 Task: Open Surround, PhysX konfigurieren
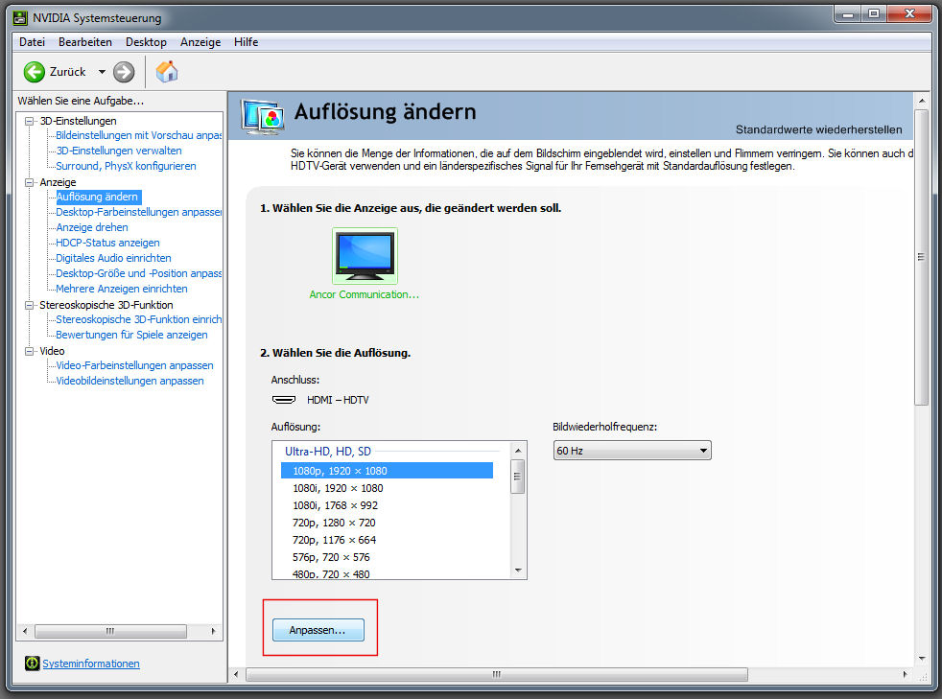tap(126, 166)
